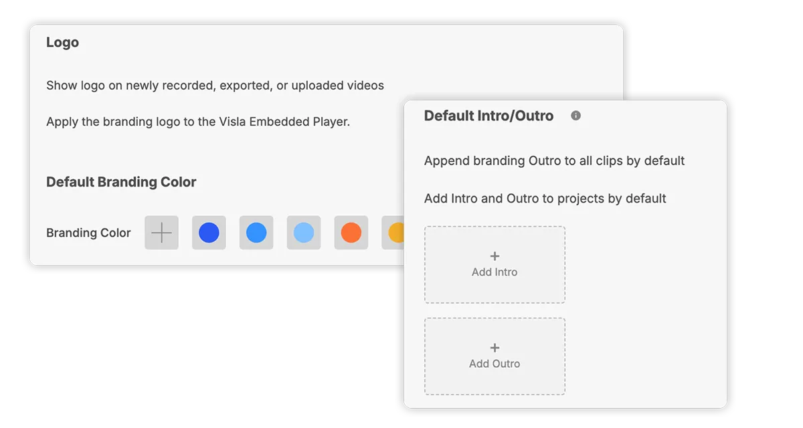Click the Add Outro box
The width and height of the screenshot is (803, 428).
coord(495,356)
